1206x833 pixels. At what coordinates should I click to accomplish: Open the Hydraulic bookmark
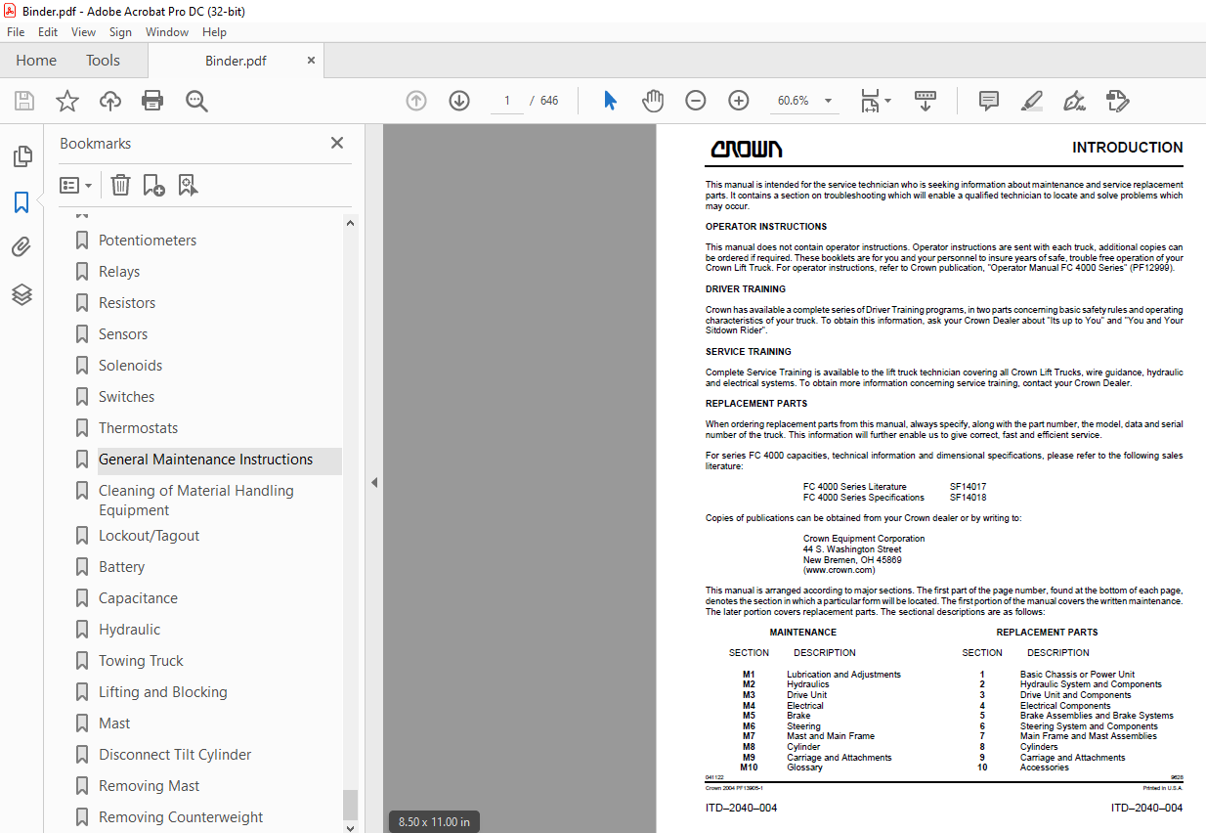(x=129, y=630)
